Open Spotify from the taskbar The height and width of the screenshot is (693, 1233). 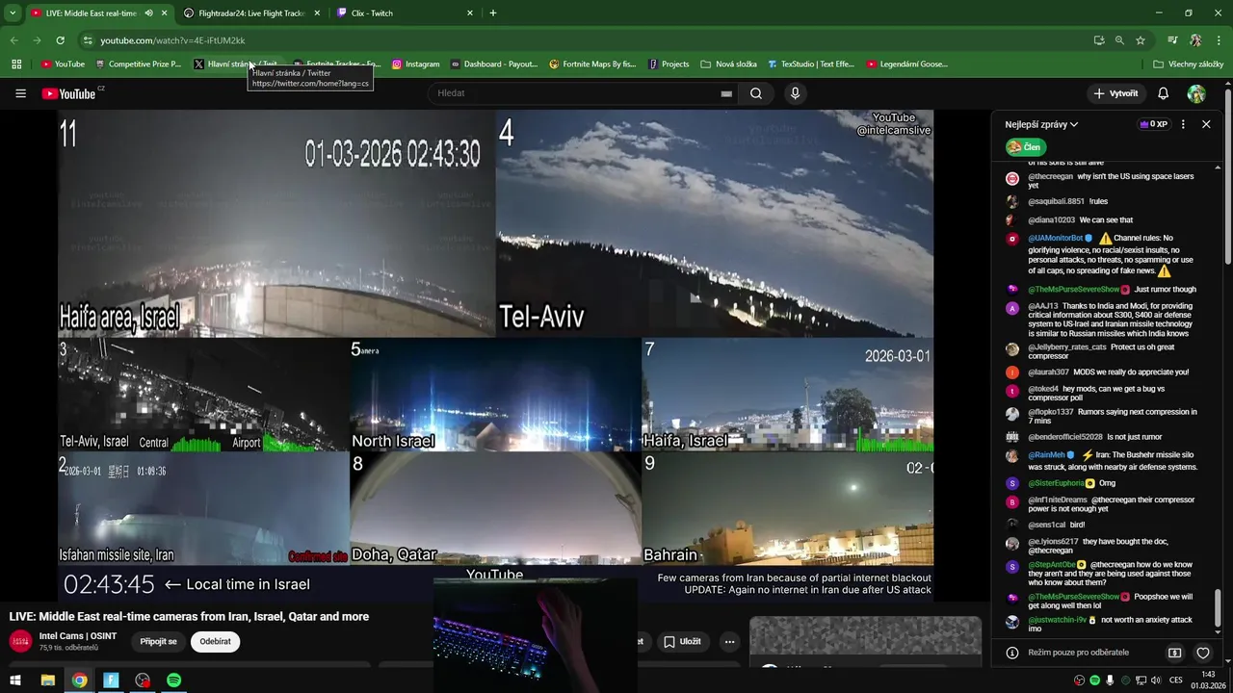(x=173, y=680)
